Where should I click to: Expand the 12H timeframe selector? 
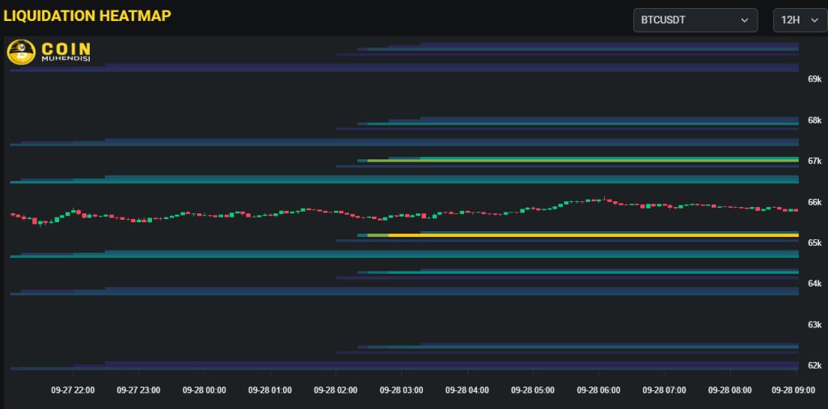(799, 20)
